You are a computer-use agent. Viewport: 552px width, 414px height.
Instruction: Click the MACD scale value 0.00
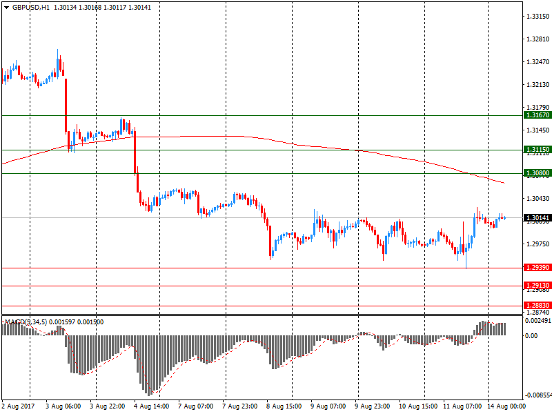531,335
